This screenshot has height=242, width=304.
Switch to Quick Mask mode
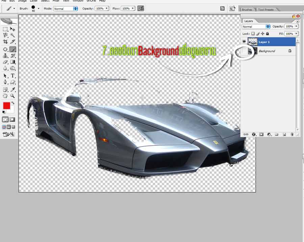(12, 119)
